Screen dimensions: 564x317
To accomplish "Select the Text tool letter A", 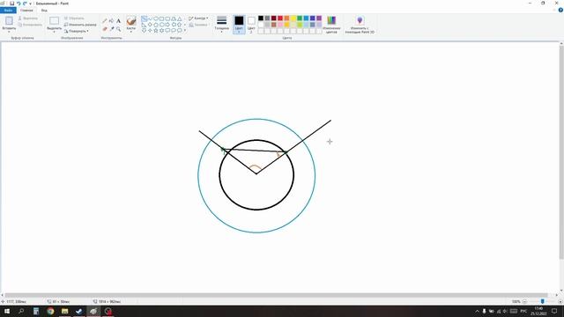I will tap(118, 21).
